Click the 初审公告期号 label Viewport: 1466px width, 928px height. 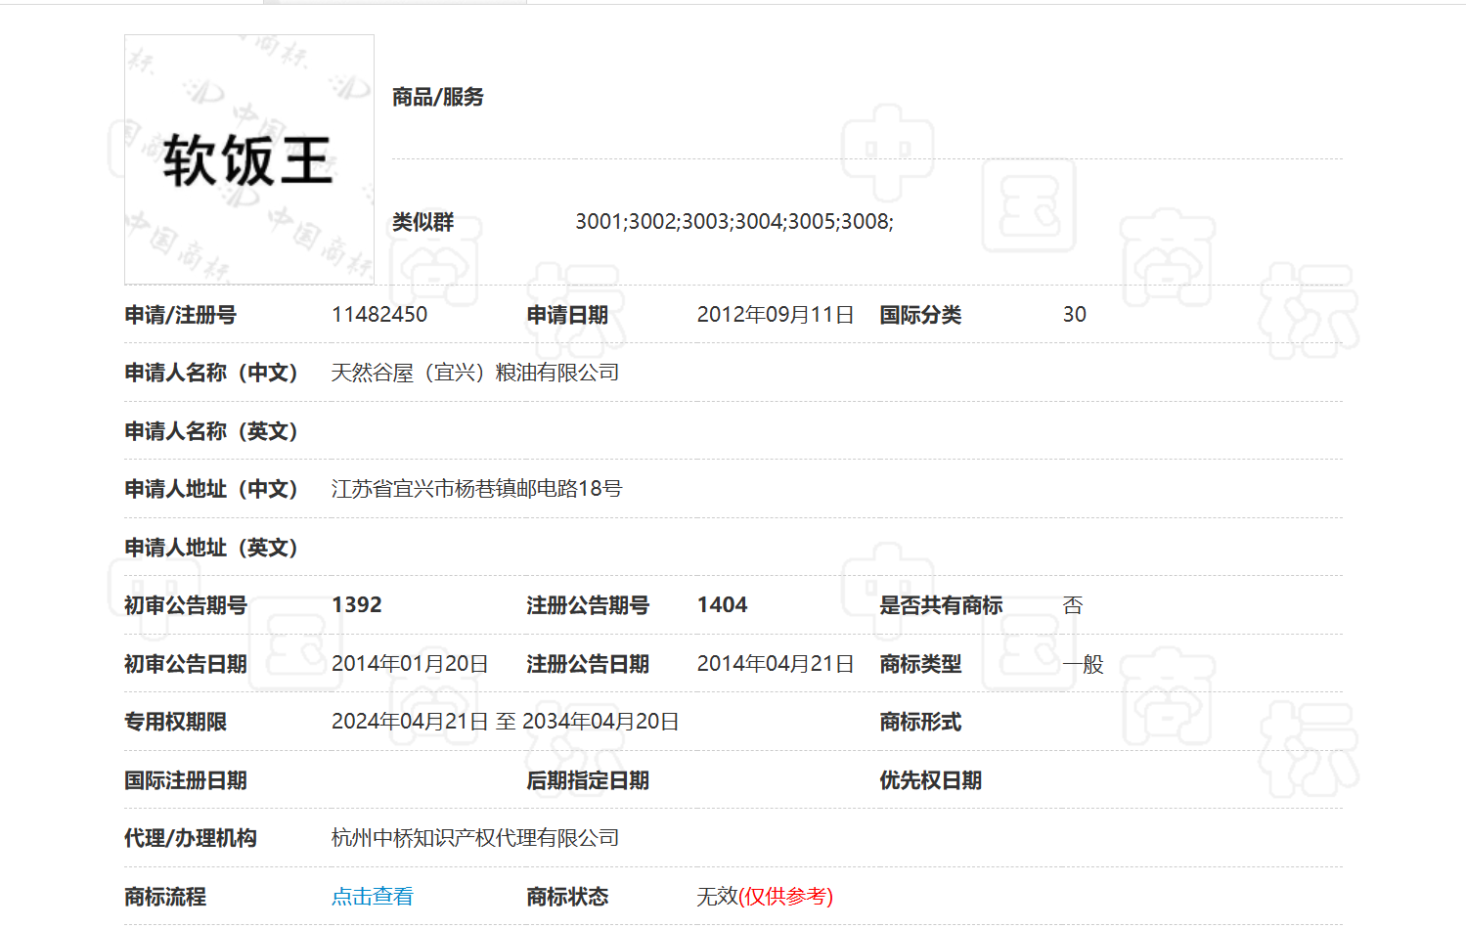(186, 605)
